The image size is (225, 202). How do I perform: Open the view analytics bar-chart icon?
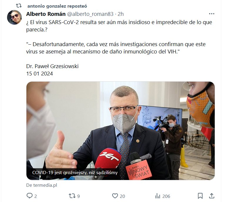coord(157,196)
